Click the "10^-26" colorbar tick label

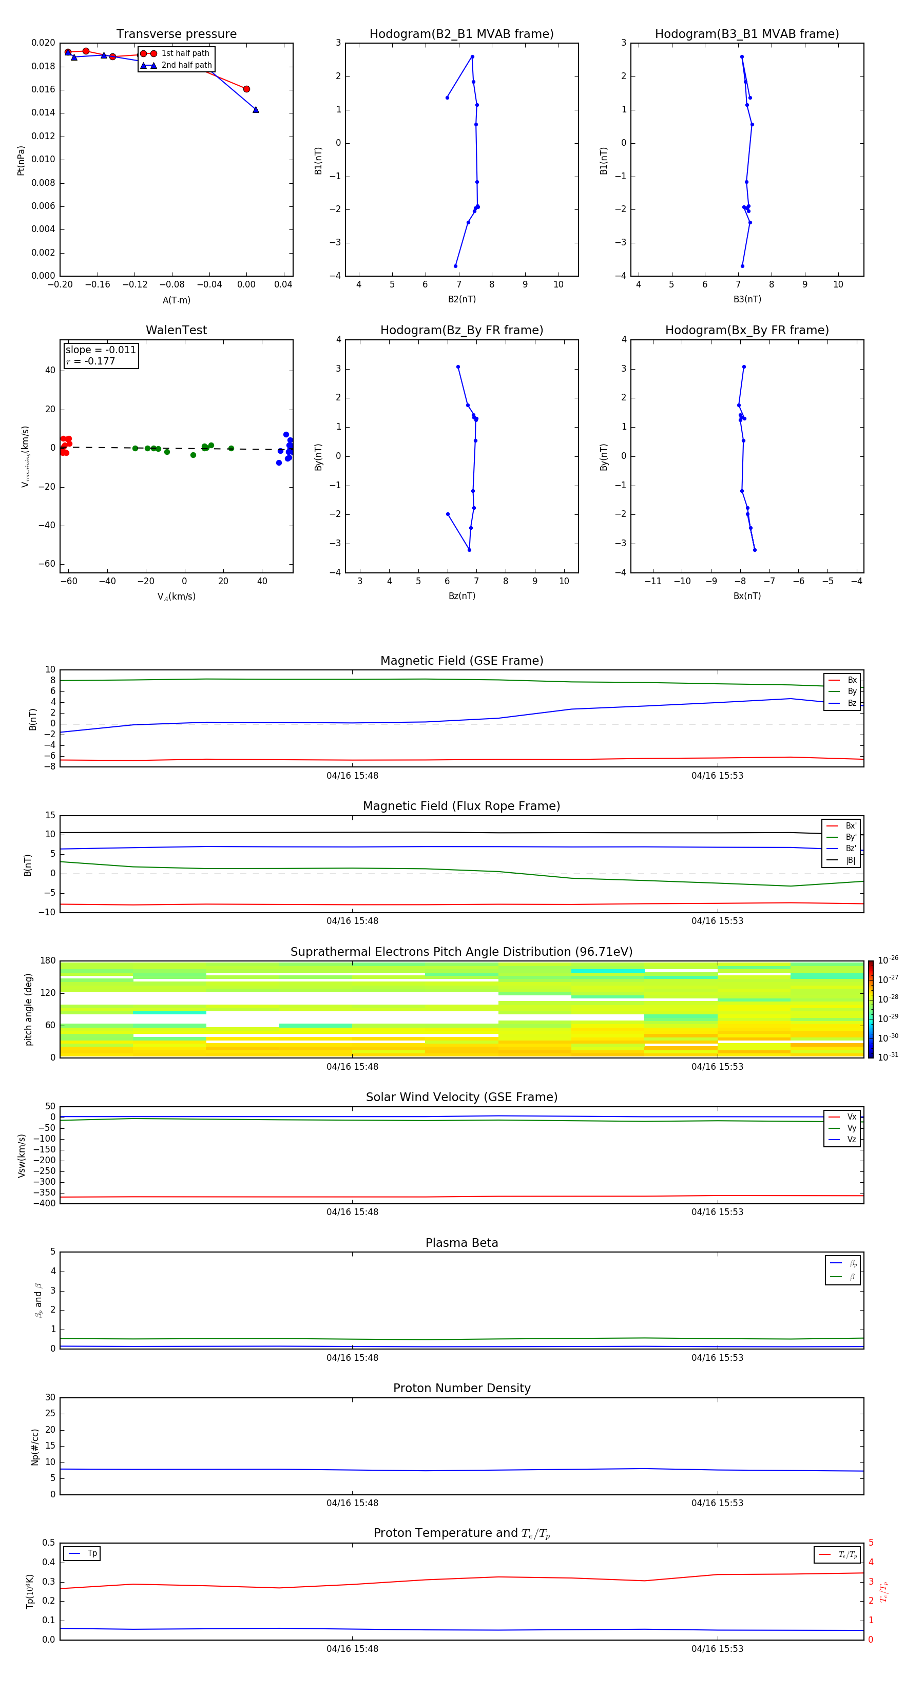tap(888, 960)
